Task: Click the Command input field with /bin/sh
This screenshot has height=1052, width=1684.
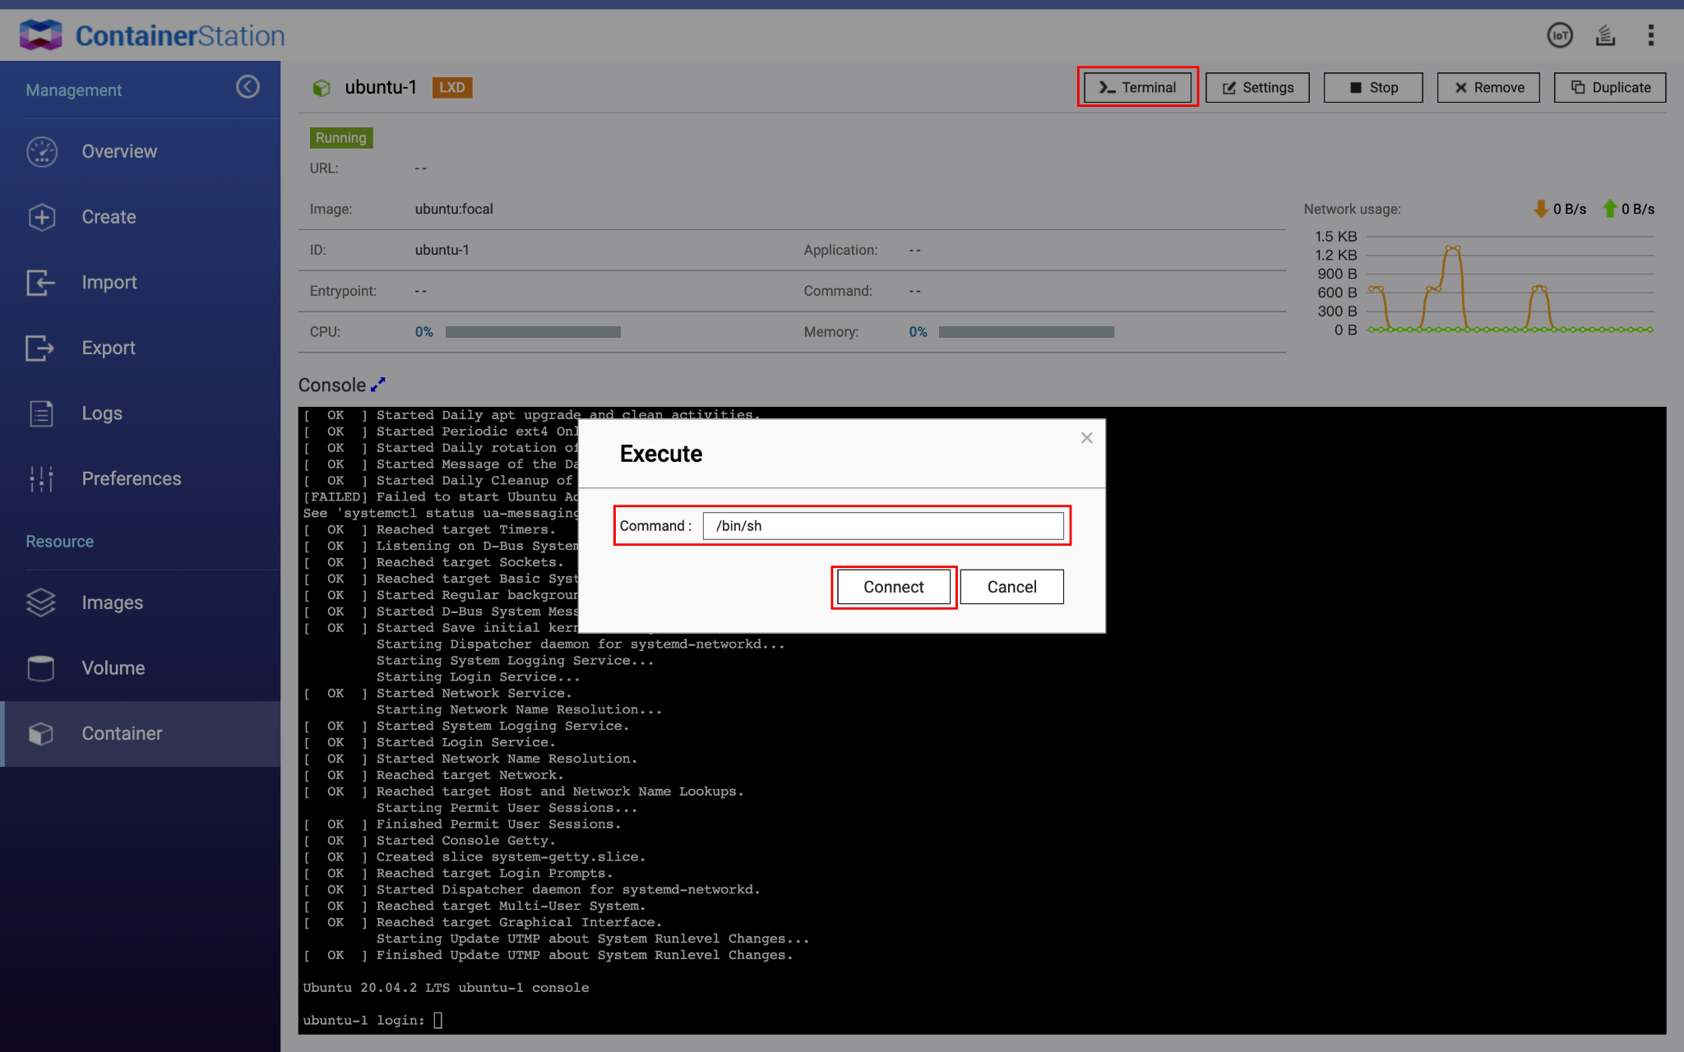Action: 882,526
